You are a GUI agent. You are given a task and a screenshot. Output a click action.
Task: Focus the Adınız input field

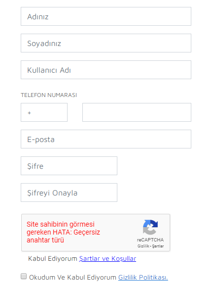click(x=106, y=16)
